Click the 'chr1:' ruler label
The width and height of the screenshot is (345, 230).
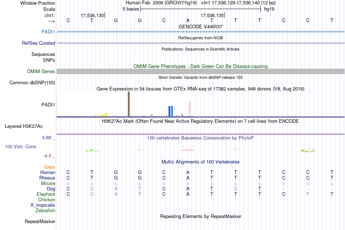[50, 15]
